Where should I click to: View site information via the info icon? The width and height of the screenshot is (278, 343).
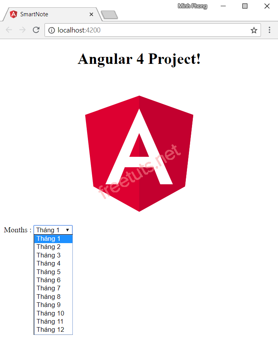[x=51, y=30]
